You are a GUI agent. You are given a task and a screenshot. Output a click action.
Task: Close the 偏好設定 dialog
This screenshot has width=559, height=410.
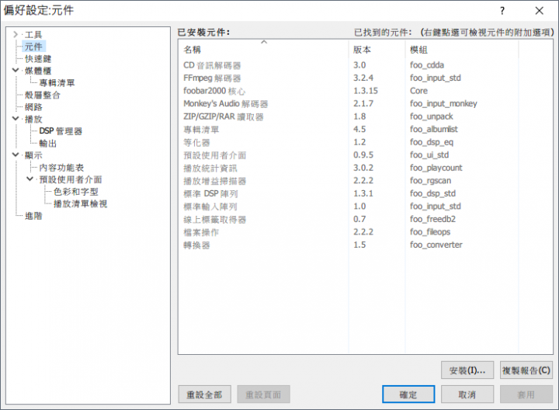[x=539, y=11]
